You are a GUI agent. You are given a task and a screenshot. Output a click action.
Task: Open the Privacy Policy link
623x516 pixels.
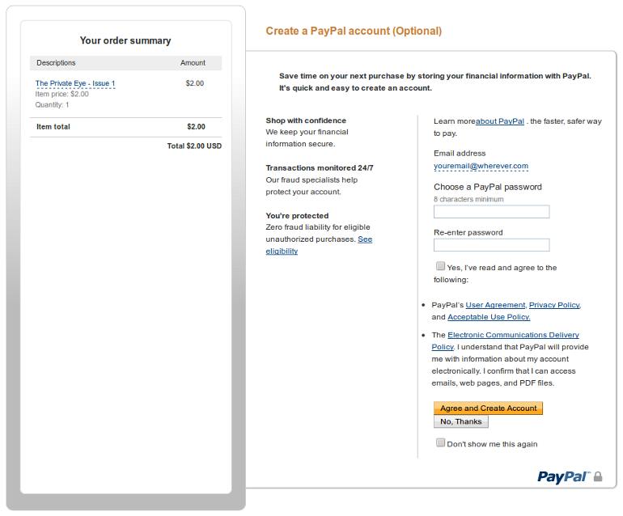click(x=554, y=305)
